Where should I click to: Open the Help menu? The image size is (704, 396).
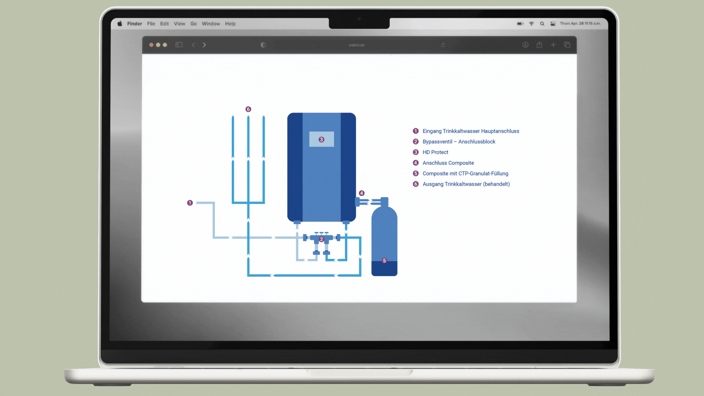point(230,23)
